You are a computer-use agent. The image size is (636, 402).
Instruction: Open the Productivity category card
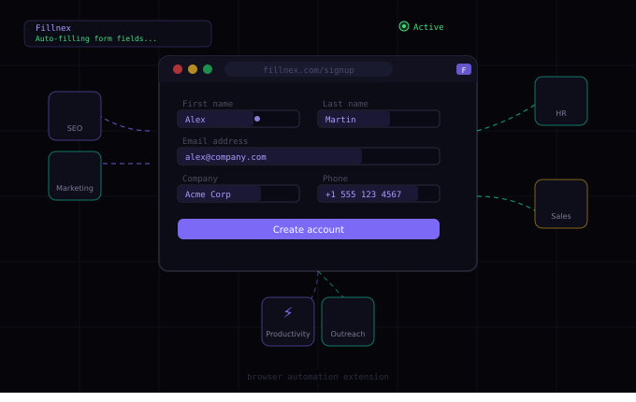pyautogui.click(x=288, y=322)
